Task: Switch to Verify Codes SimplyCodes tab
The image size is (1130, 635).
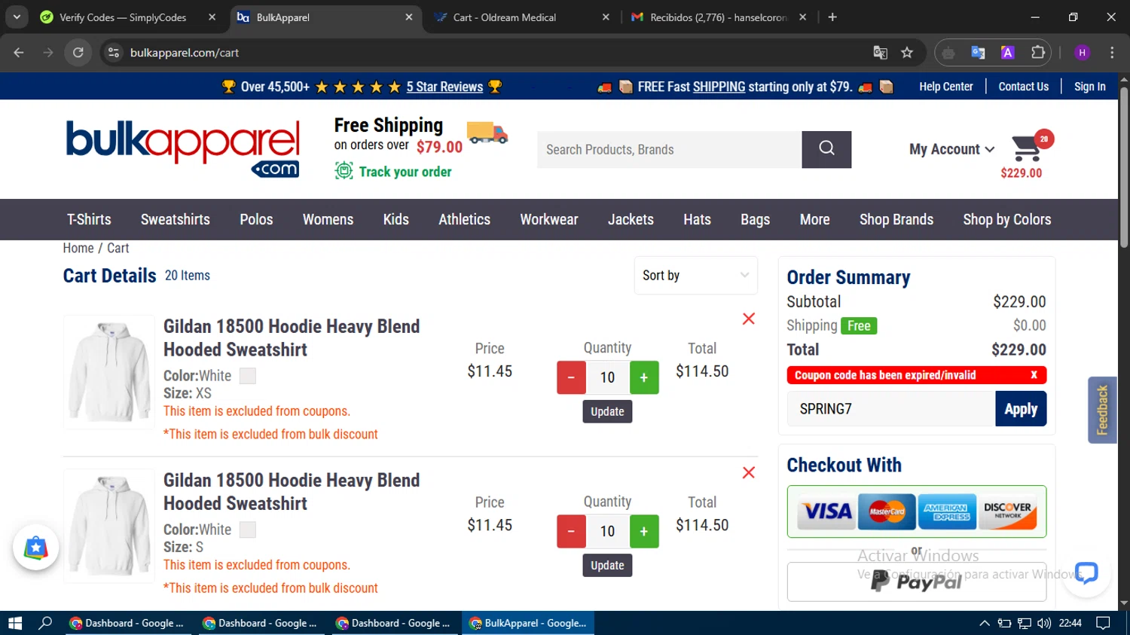Action: pos(128,17)
